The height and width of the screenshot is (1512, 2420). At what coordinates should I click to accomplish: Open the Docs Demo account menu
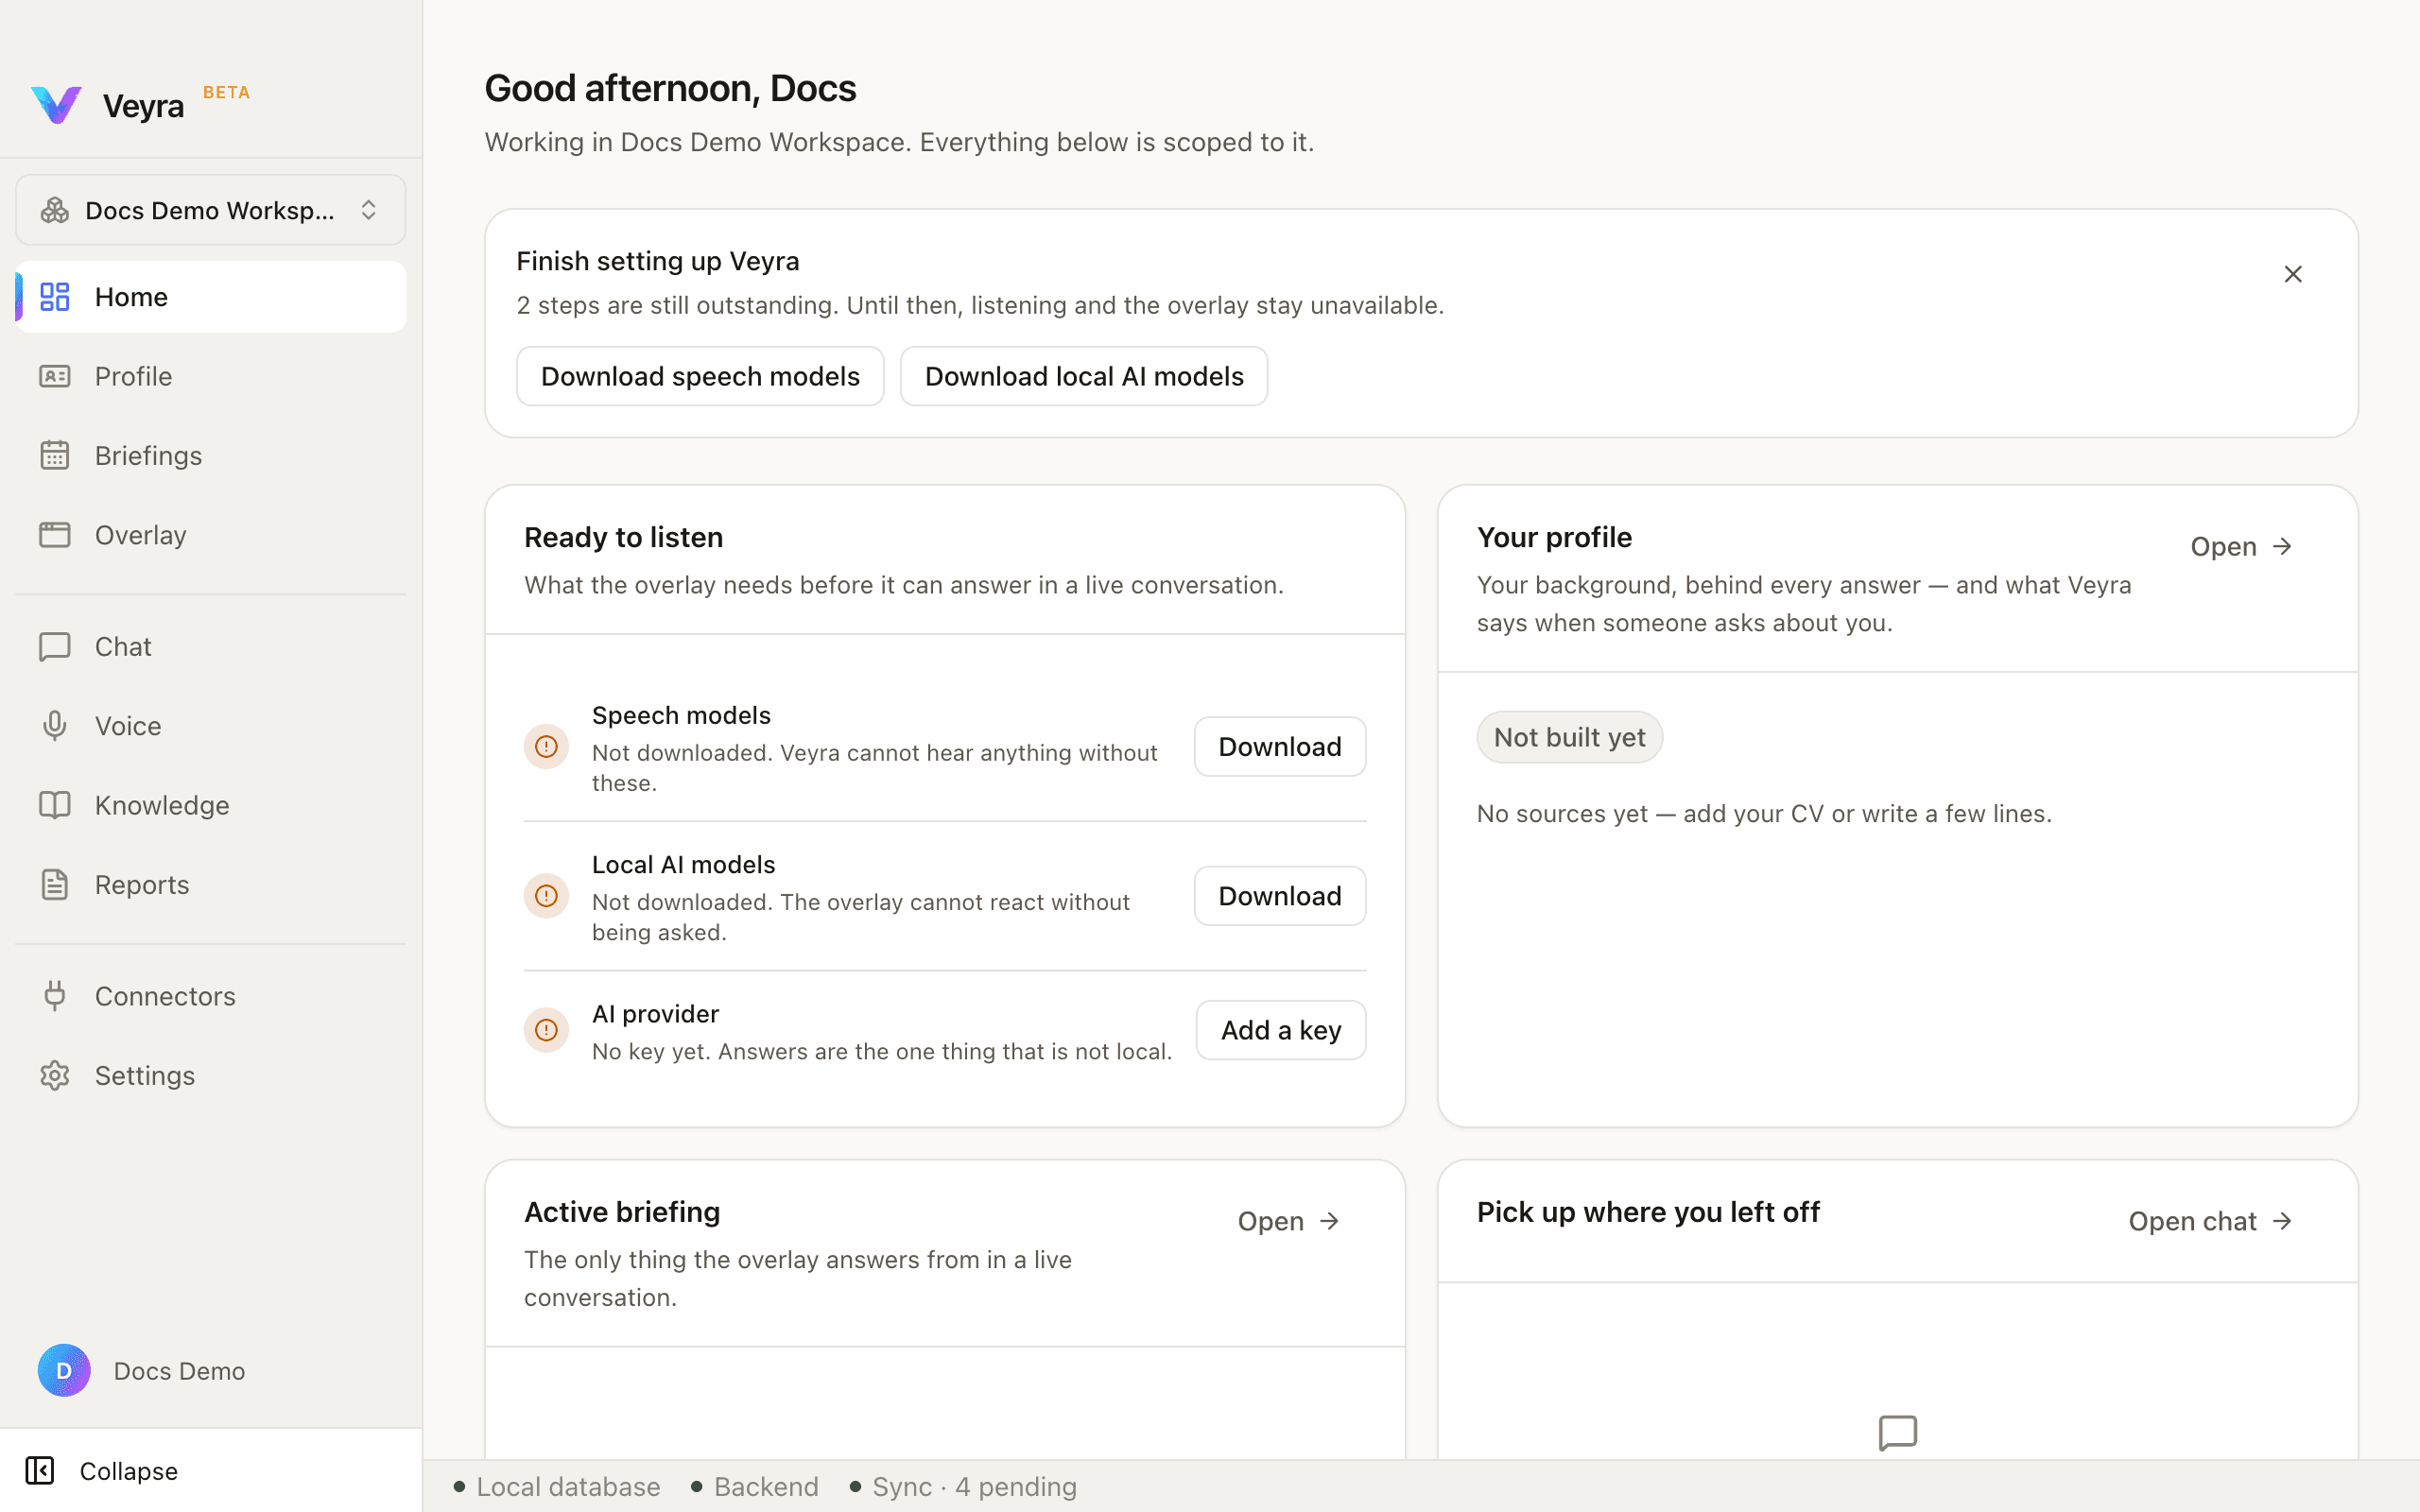coord(142,1371)
